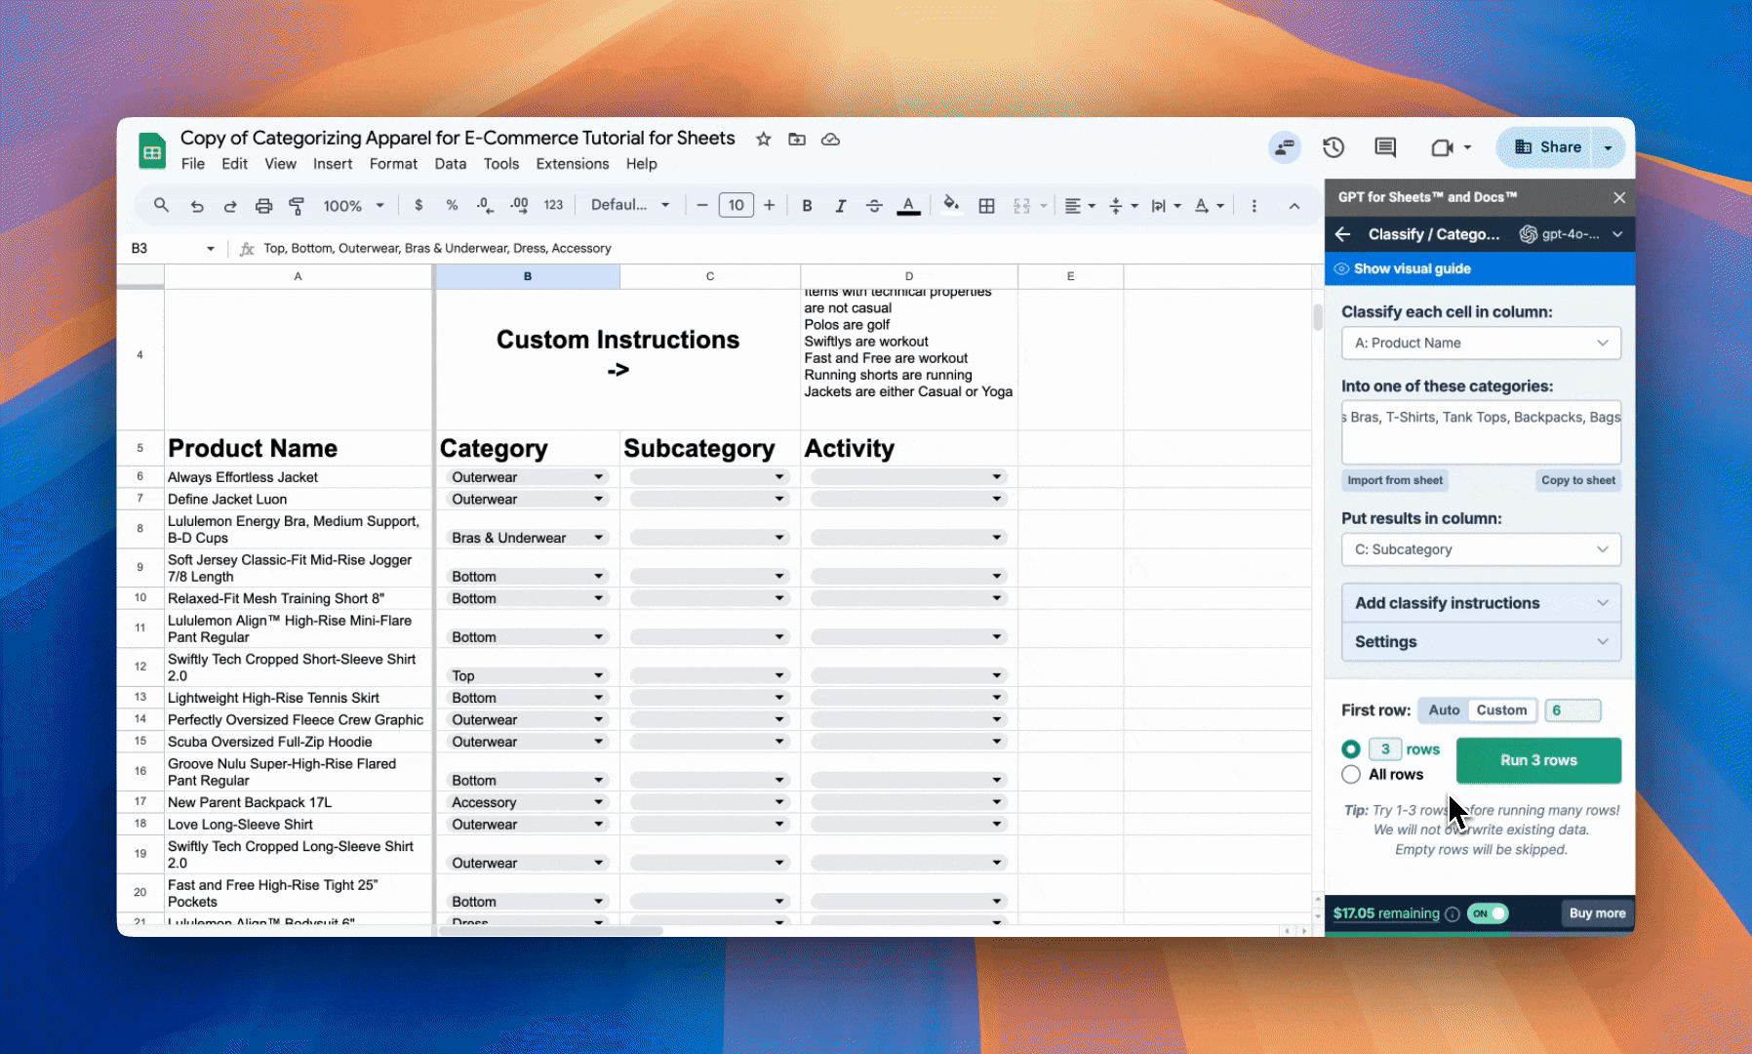Open the Format menu

point(393,164)
